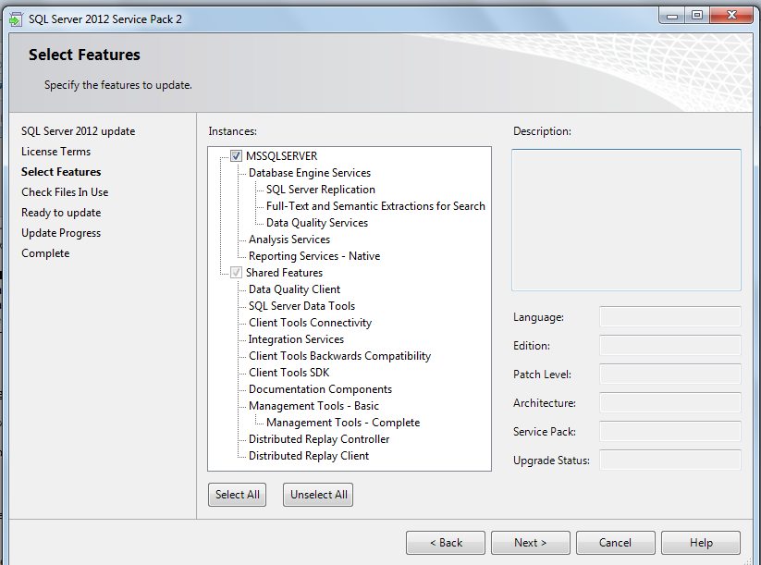Viewport: 761px width, 565px height.
Task: Select Distributed Replay Client item
Action: tap(309, 456)
